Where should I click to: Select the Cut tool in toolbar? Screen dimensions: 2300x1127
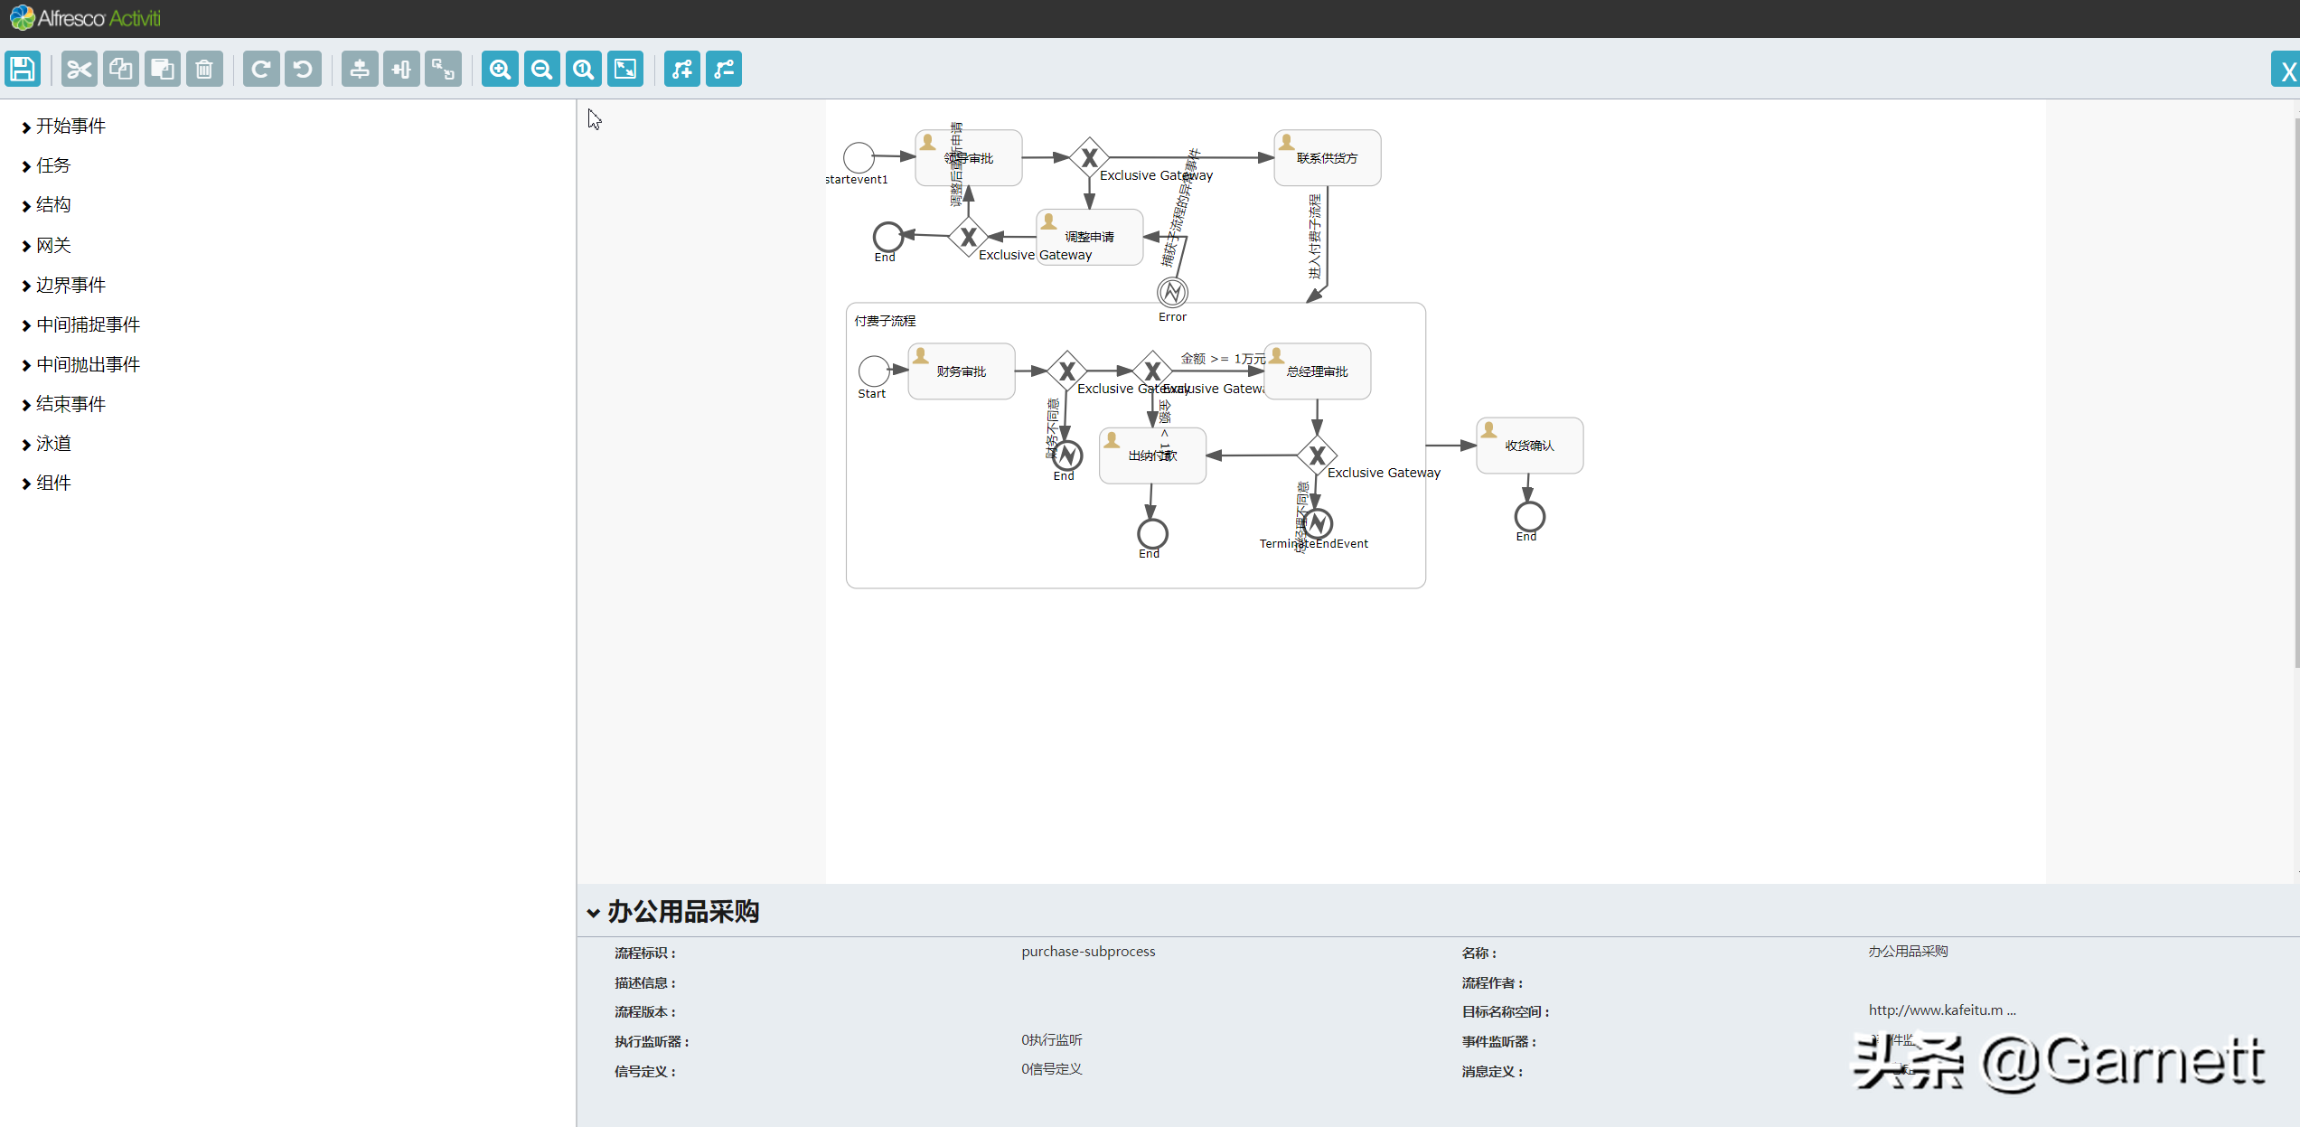point(80,68)
